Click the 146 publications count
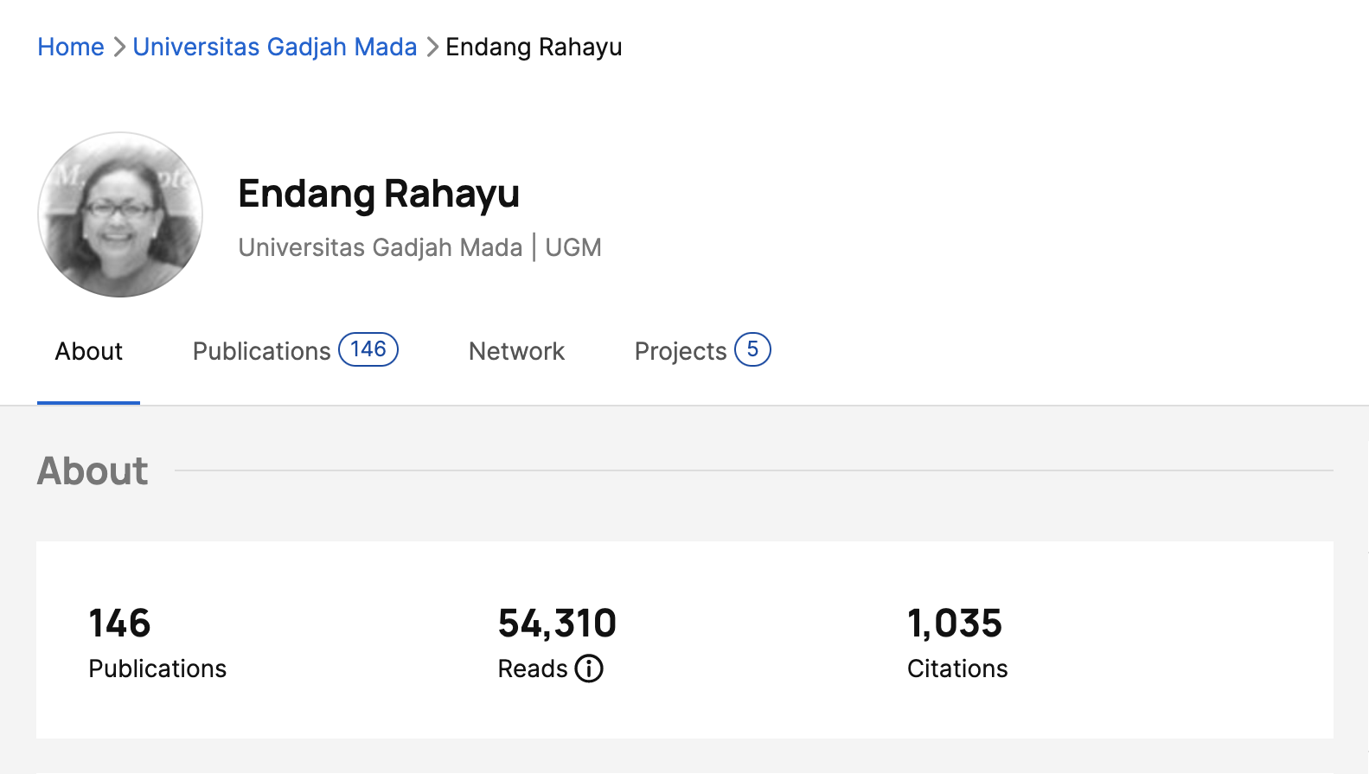This screenshot has width=1369, height=774. pyautogui.click(x=120, y=624)
